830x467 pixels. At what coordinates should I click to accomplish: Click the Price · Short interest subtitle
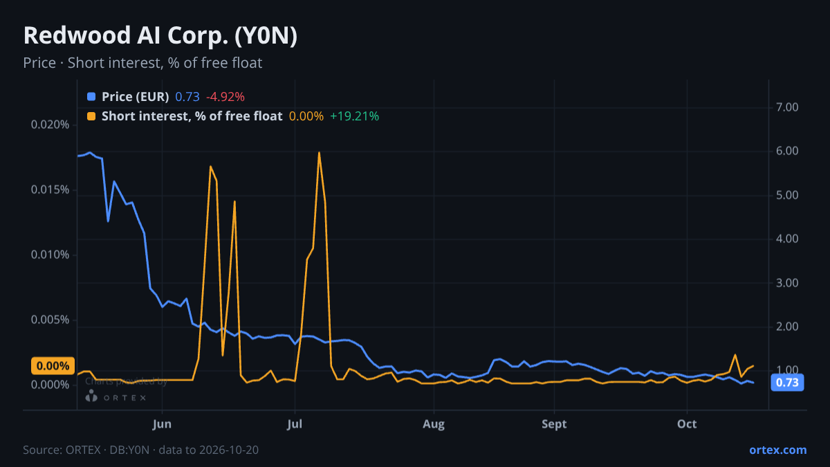tap(142, 63)
